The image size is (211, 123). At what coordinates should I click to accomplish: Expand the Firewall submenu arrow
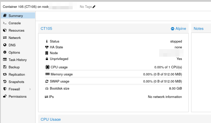(x=30, y=89)
